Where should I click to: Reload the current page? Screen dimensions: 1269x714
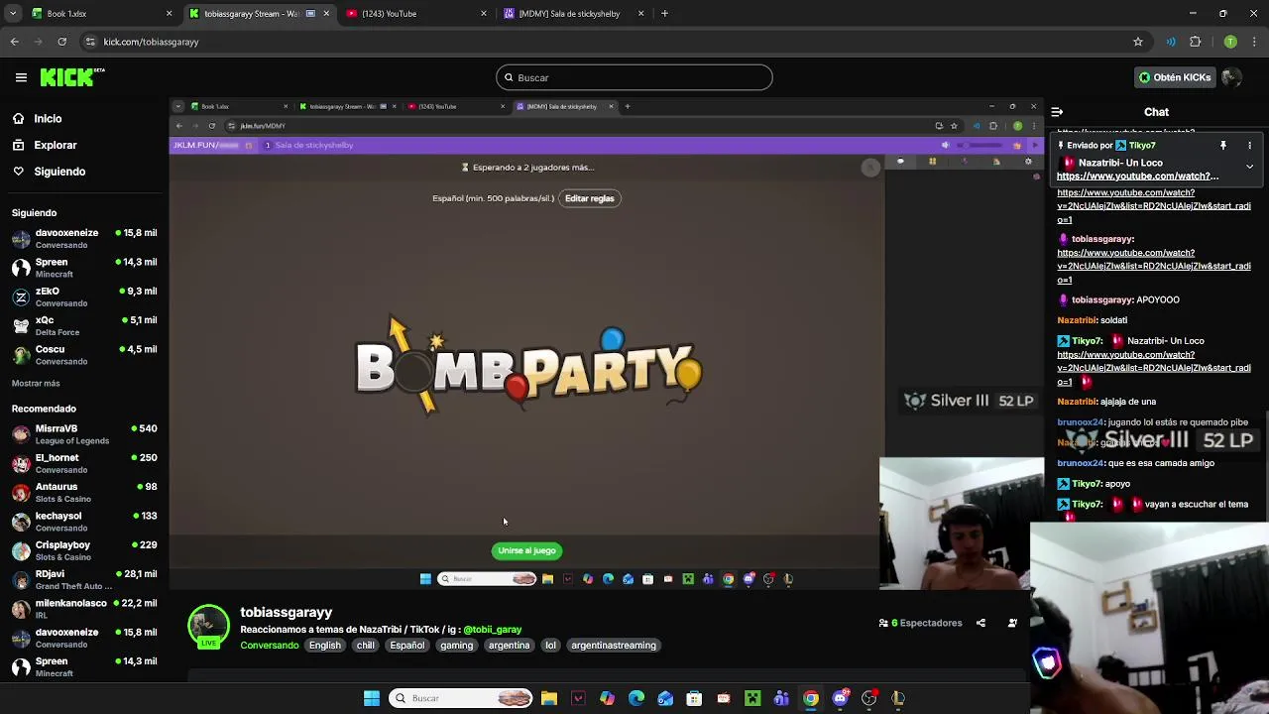[x=61, y=42]
